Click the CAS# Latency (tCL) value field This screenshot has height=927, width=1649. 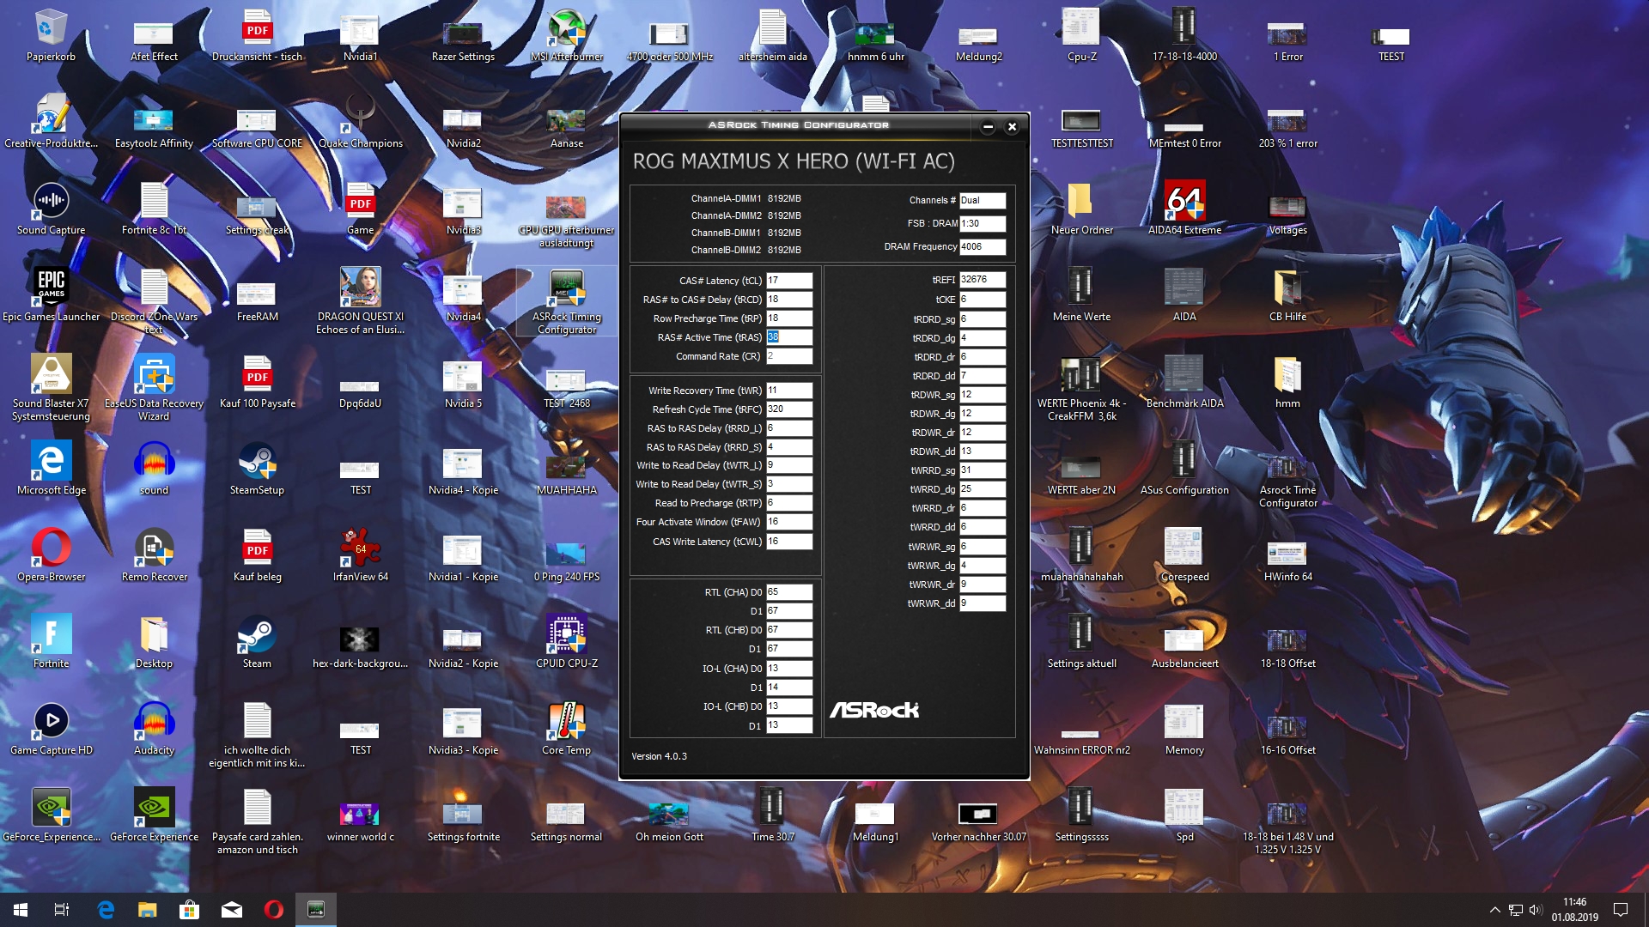pyautogui.click(x=788, y=281)
